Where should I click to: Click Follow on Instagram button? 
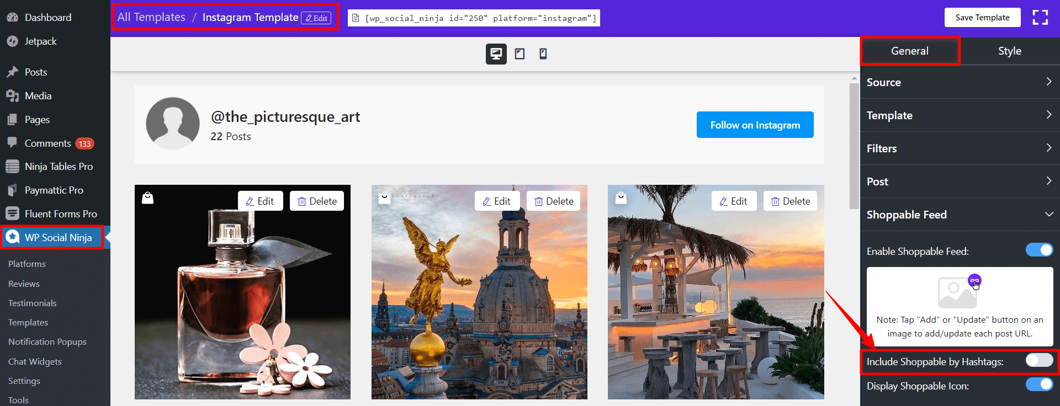pos(755,125)
